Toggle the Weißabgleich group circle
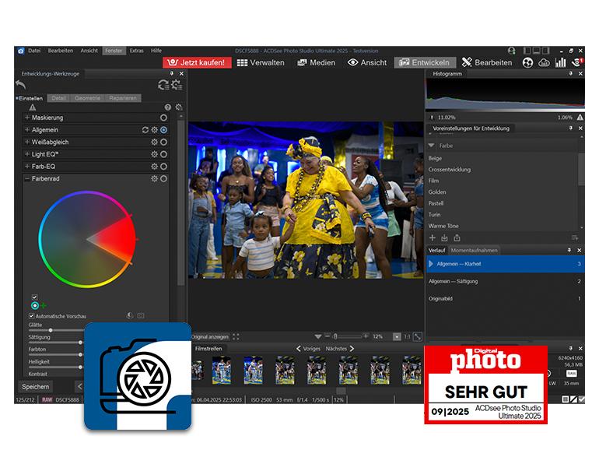 163,142
